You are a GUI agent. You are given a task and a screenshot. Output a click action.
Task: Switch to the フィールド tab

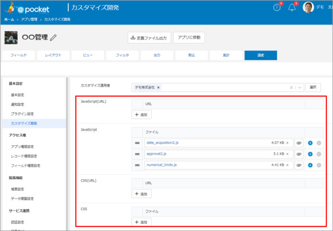click(19, 55)
